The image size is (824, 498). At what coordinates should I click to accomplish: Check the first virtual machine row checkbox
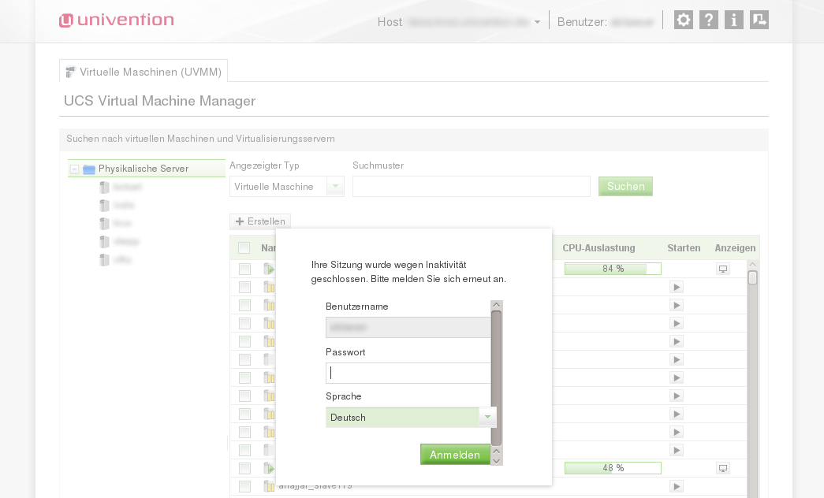click(244, 269)
